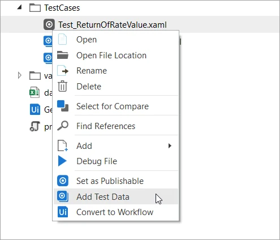Screen dimensions: 280x240
Task: Click the document icon beside Open
Action: tap(63, 39)
